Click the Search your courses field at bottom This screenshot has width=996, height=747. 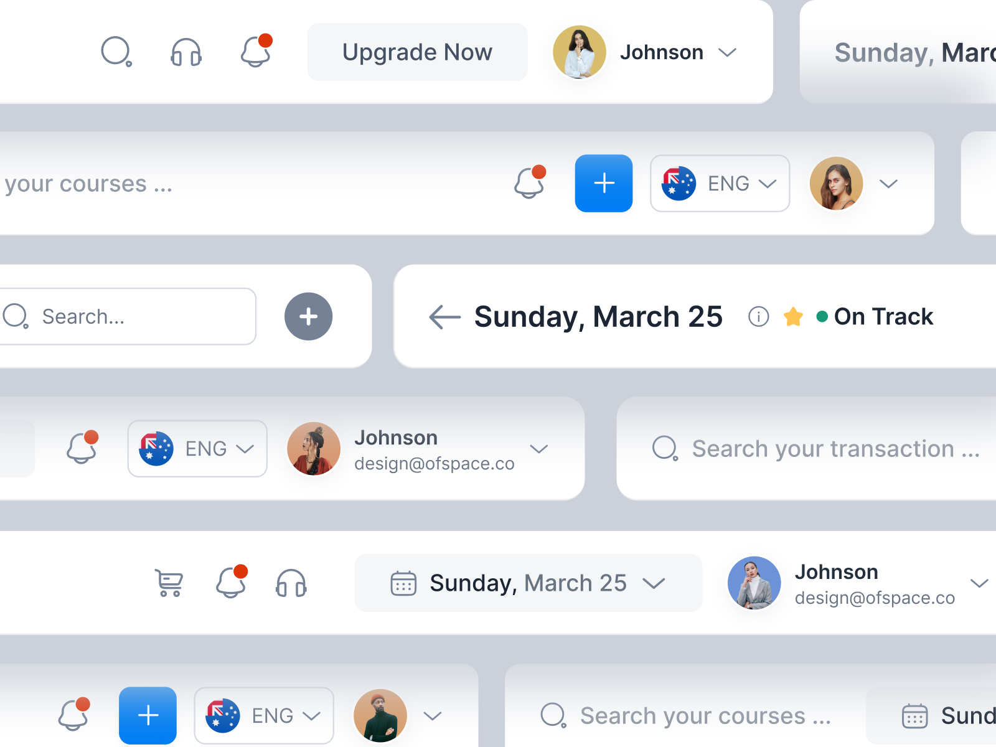click(686, 716)
